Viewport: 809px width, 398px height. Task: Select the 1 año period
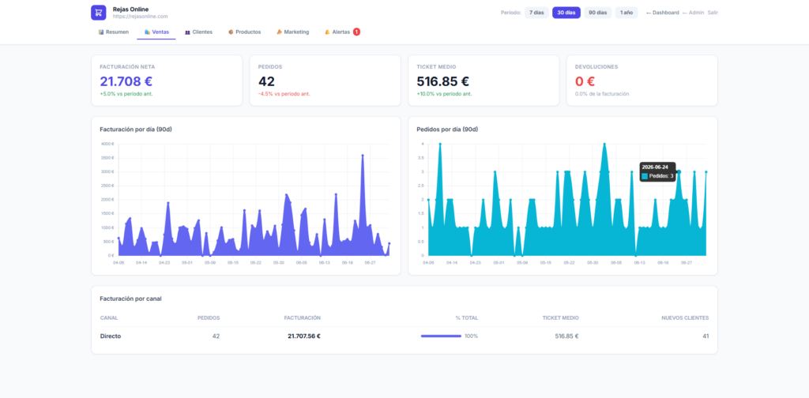627,13
